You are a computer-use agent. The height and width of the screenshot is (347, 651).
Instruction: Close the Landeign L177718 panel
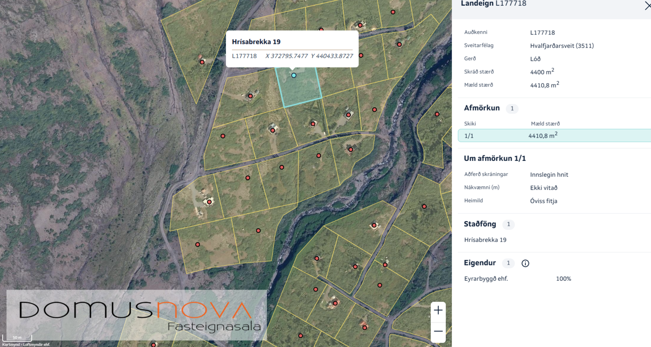tap(647, 5)
